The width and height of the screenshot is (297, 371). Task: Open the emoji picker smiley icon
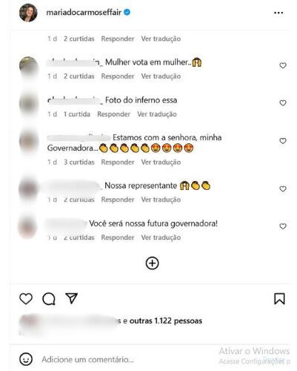coord(26,359)
